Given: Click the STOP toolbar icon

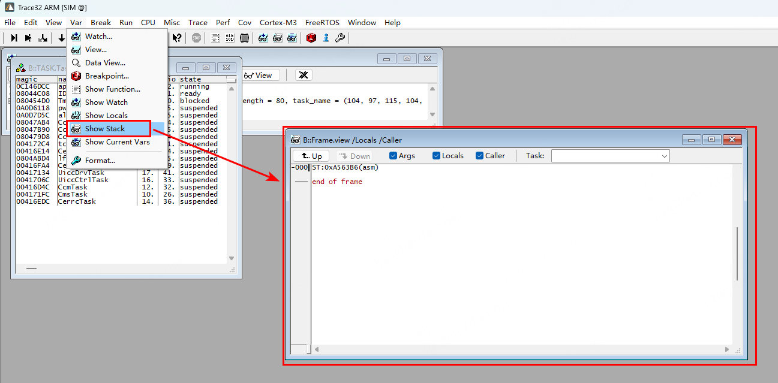Looking at the screenshot, I should point(196,38).
